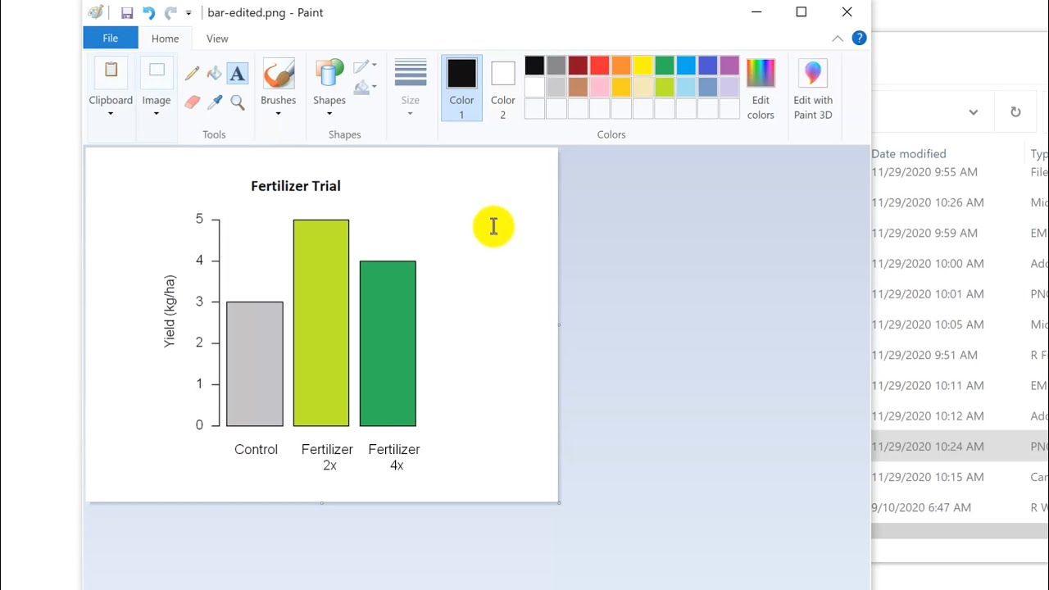Image resolution: width=1049 pixels, height=590 pixels.
Task: Select the Text tool
Action: 238,74
